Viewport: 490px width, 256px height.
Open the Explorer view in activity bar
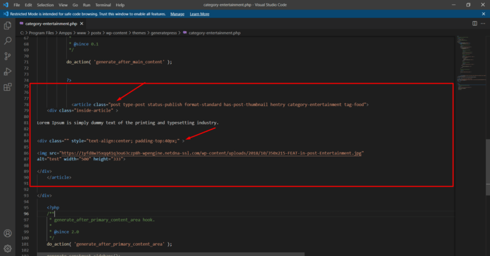(x=8, y=26)
